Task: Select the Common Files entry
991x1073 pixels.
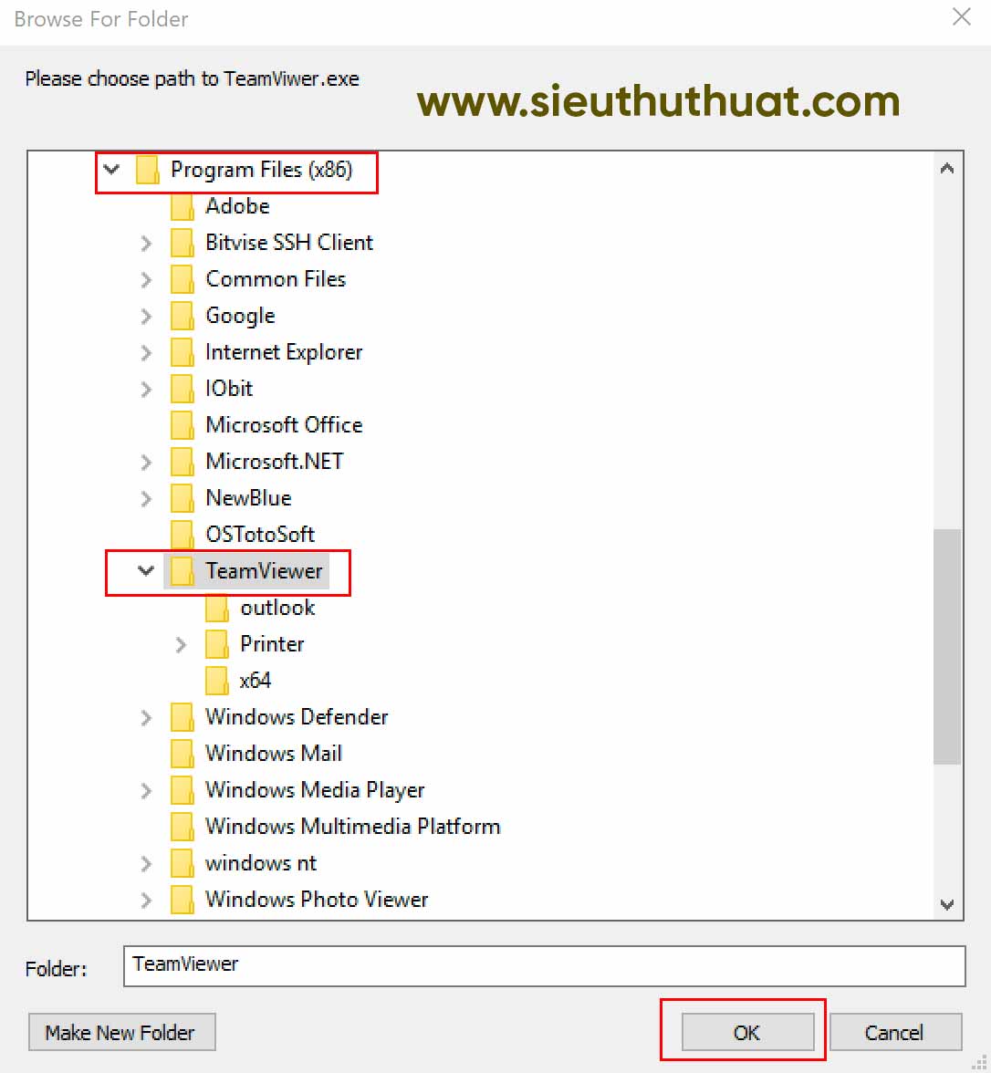Action: click(276, 279)
